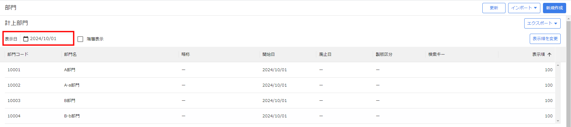Click the table scroll-up arrow
Image resolution: width=571 pixels, height=127 pixels.
coord(558,65)
